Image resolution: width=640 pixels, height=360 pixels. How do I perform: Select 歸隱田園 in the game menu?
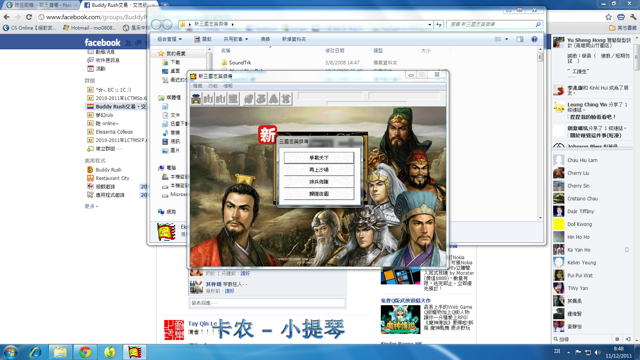click(x=319, y=194)
